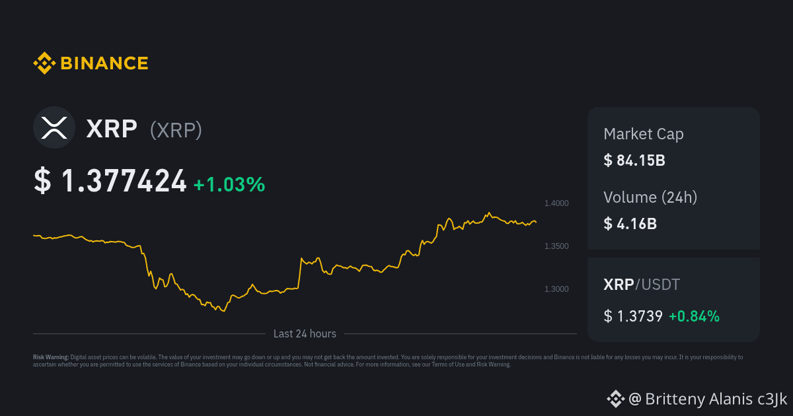This screenshot has height=416, width=793.
Task: Click the @ Britteny Alanis c3Jk username
Action: [708, 399]
